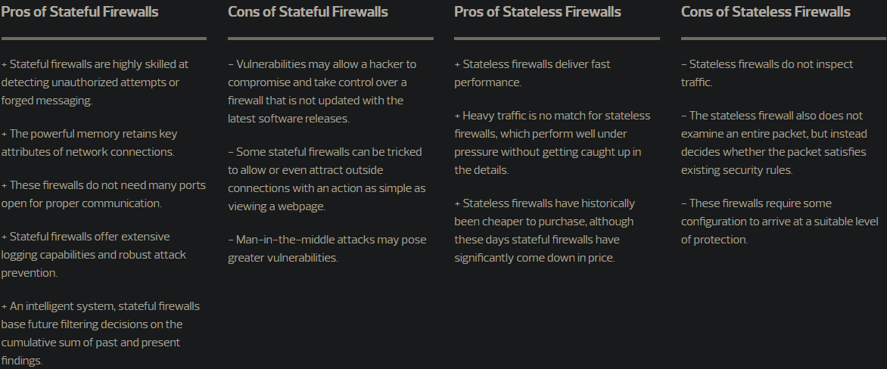The width and height of the screenshot is (887, 369).
Task: Select the extensive logging capabilities paragraph
Action: pos(93,254)
